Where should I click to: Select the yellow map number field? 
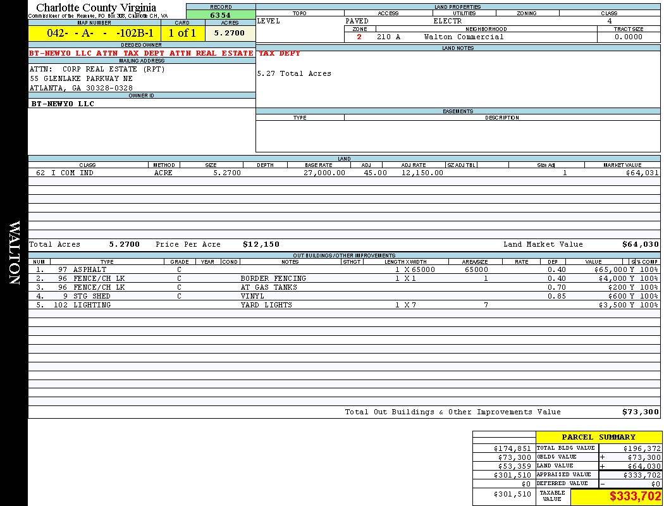pyautogui.click(x=94, y=34)
